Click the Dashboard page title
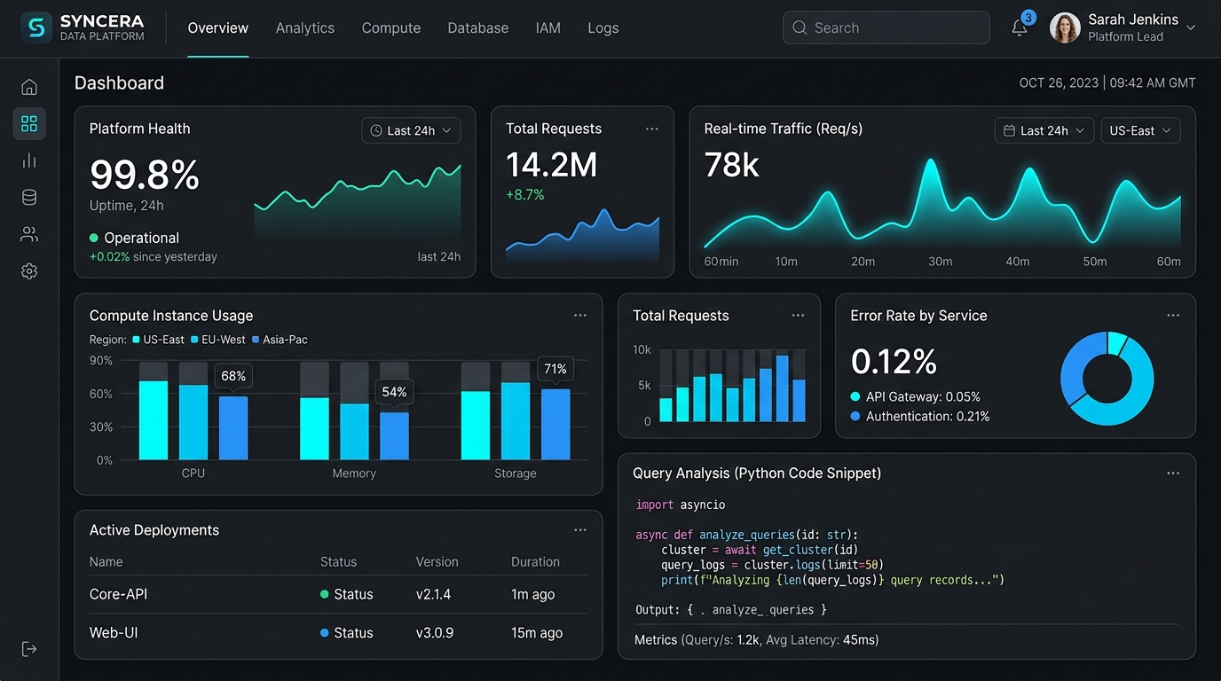 (119, 83)
